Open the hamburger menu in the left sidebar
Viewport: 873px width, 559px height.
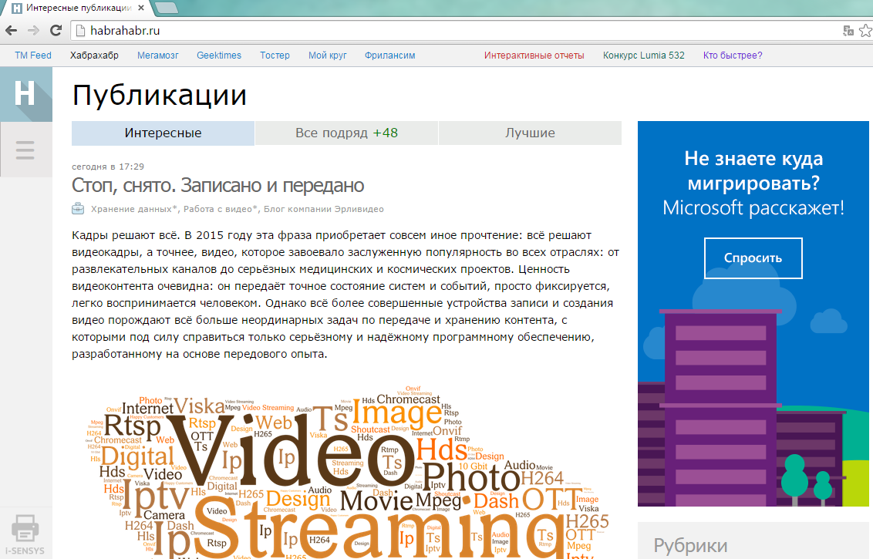tap(25, 150)
